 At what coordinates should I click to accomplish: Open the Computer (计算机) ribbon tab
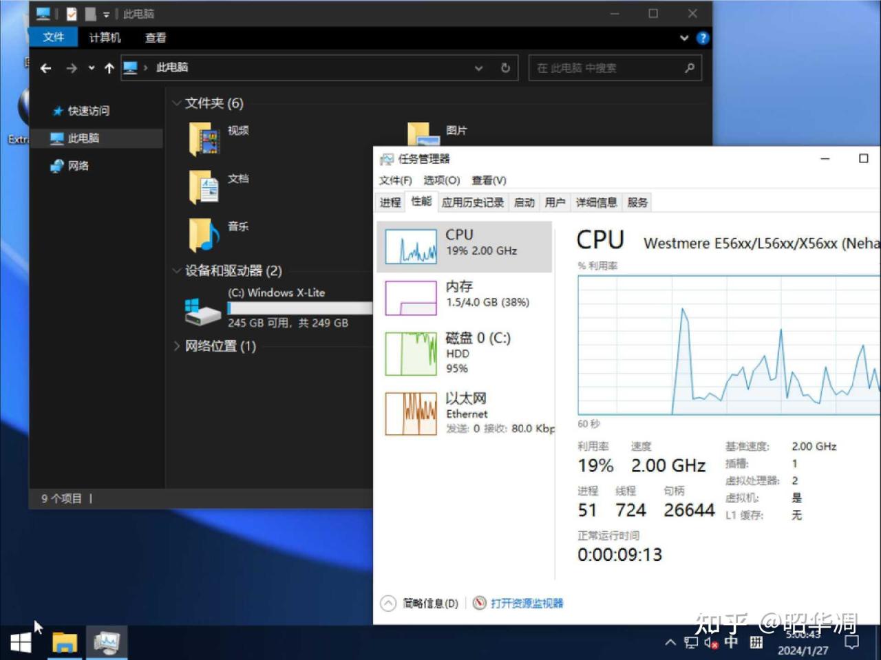pyautogui.click(x=105, y=38)
